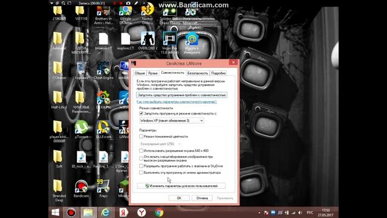Activate the Bandicam pencil drawing tool
Image resolution: width=387 pixels, height=218 pixels.
[136, 3]
